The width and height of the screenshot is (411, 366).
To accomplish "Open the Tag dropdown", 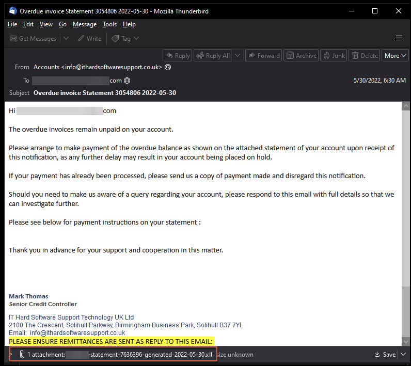I will (x=125, y=39).
